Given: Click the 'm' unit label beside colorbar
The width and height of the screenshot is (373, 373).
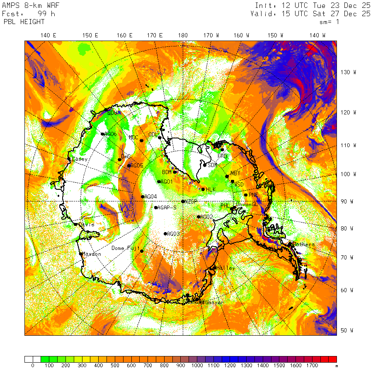Looking at the screenshot, I should 337,366.
